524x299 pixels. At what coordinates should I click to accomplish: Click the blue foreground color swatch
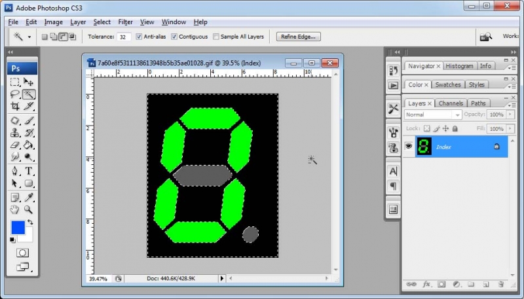(x=18, y=228)
